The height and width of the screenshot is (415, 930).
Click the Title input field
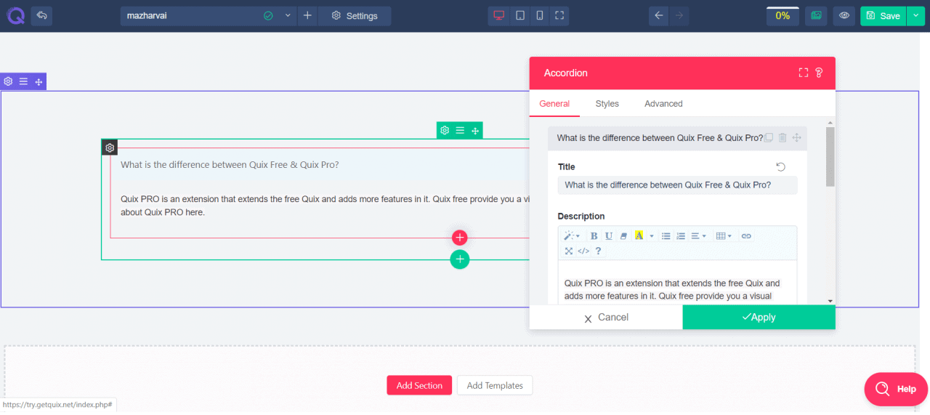pyautogui.click(x=677, y=185)
